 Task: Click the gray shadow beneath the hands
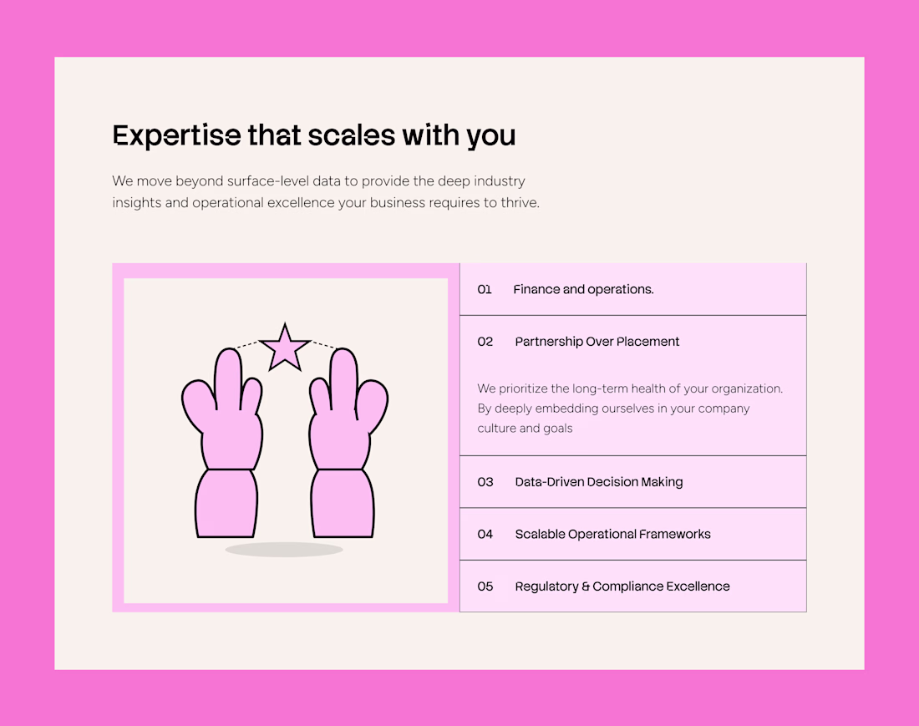click(284, 549)
